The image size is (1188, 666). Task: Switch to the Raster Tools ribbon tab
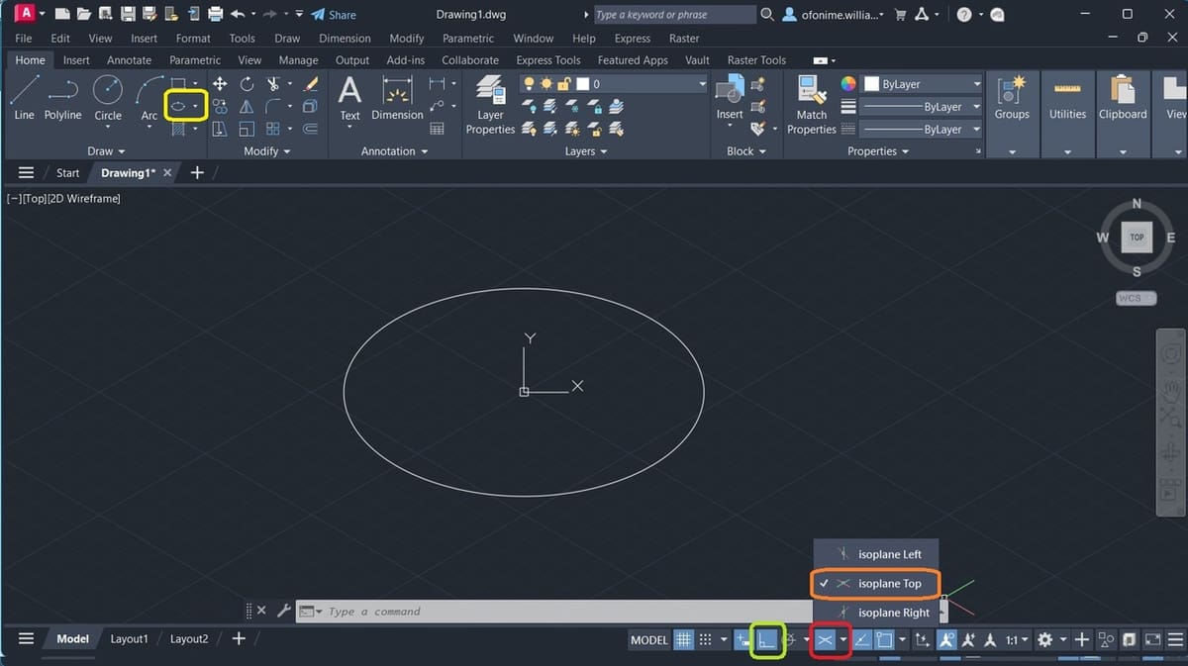tap(756, 60)
